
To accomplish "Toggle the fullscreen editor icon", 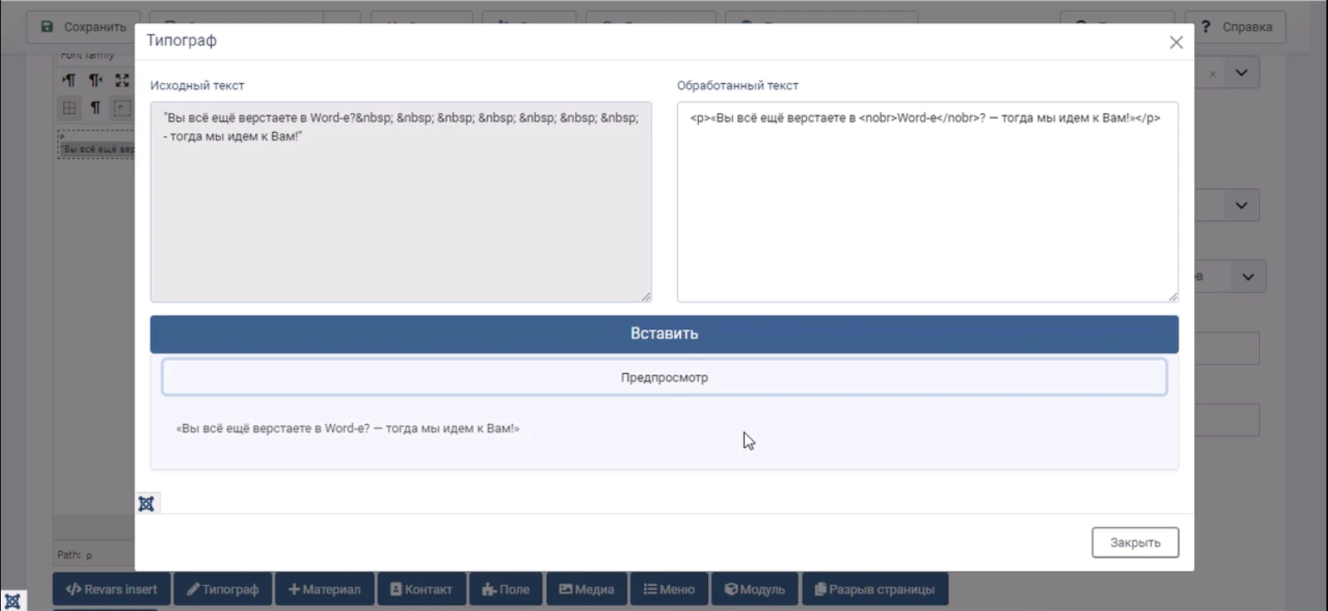I will [x=122, y=80].
